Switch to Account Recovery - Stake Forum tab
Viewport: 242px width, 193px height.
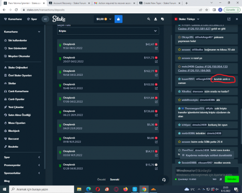coord(70,3)
